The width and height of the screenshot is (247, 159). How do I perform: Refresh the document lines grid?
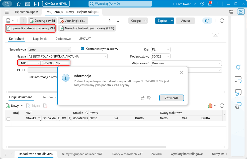point(222,106)
